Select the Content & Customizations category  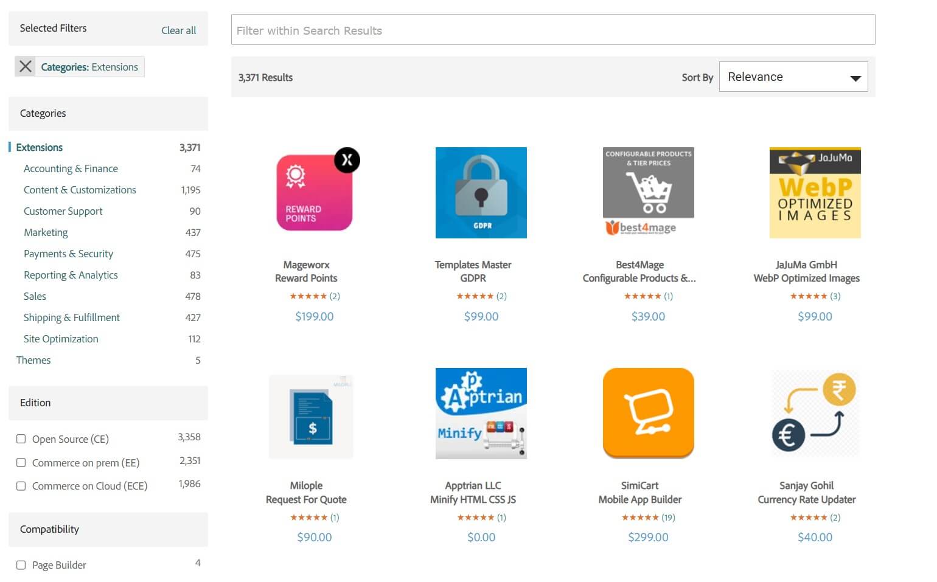tap(80, 190)
